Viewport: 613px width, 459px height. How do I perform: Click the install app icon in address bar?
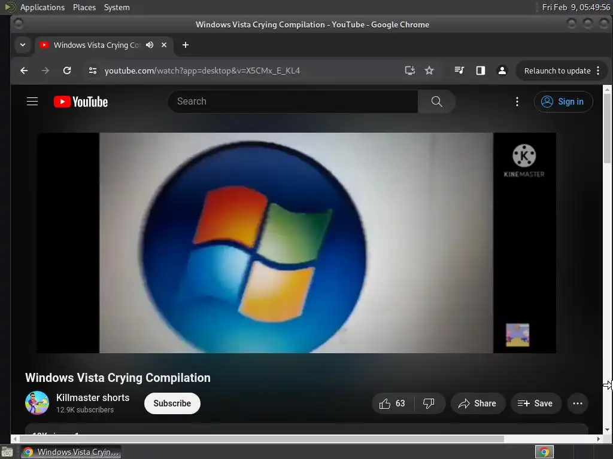tap(409, 71)
